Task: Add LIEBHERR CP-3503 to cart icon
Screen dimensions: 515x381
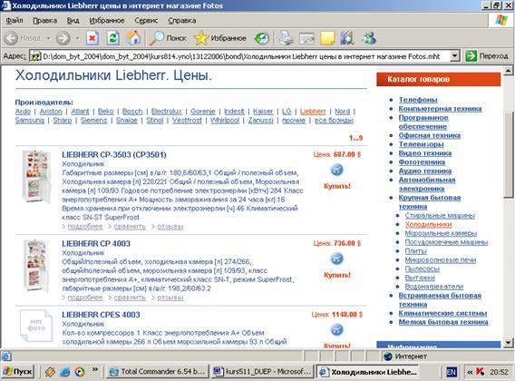Action: (x=336, y=170)
